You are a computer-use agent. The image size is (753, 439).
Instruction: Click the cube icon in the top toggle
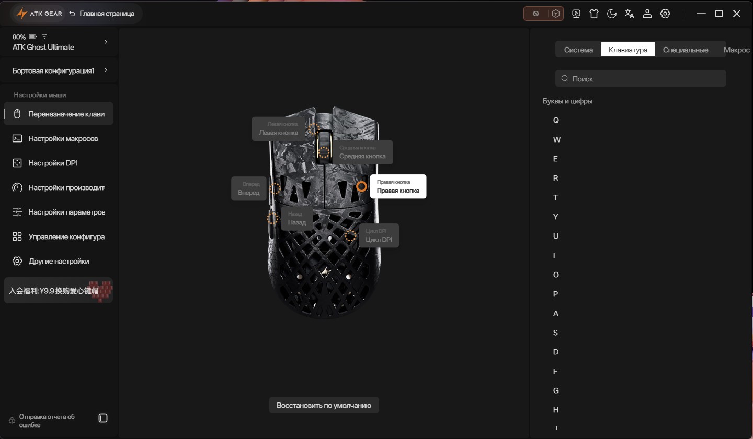click(x=556, y=14)
